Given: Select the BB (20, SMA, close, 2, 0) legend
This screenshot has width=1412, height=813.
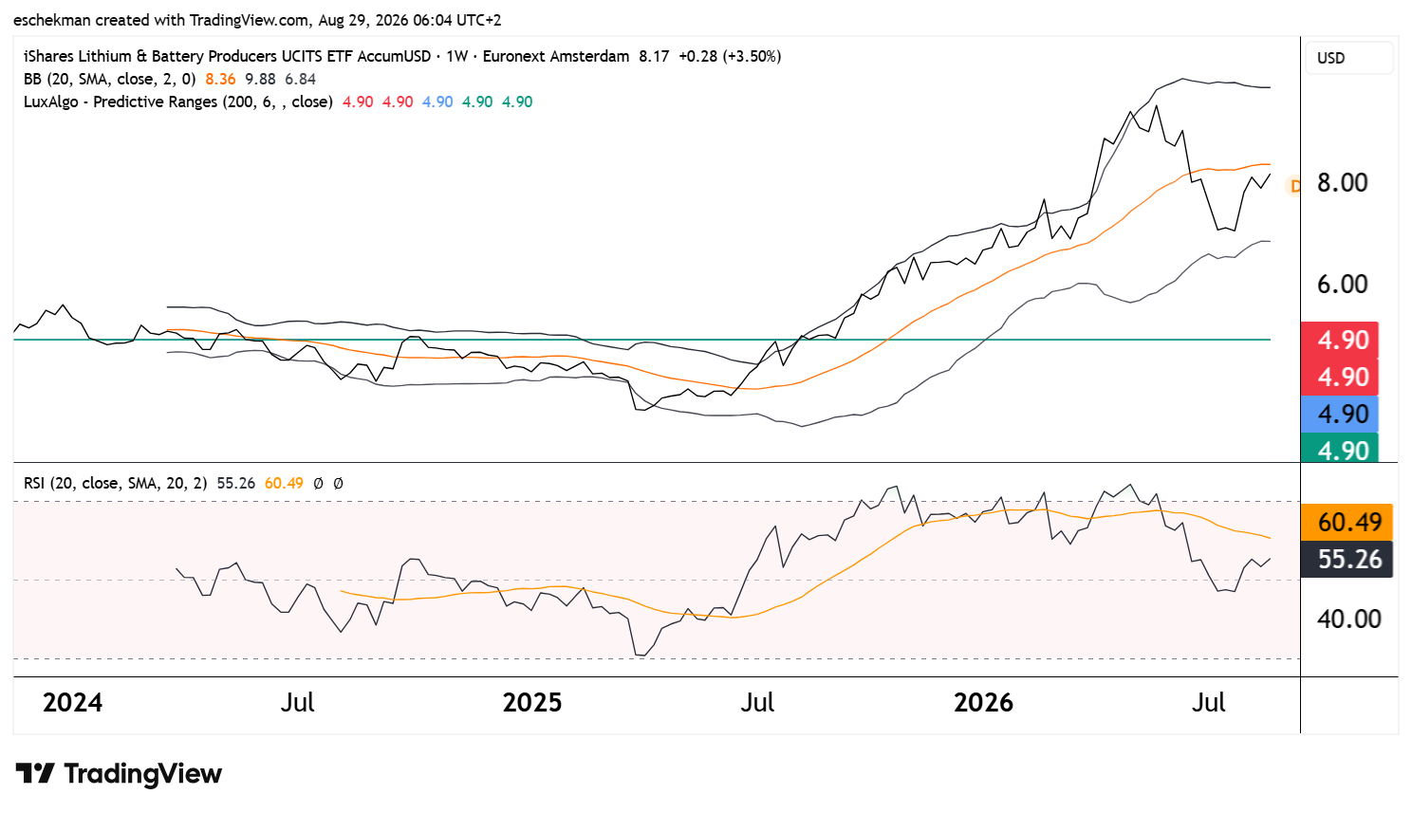Looking at the screenshot, I should point(110,79).
